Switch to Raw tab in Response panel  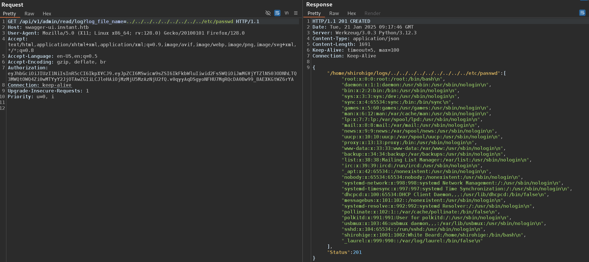tap(334, 13)
